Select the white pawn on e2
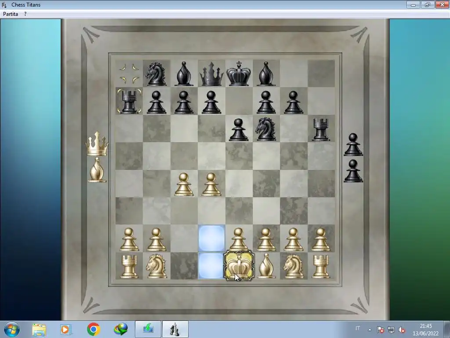450x338 pixels. click(x=239, y=240)
